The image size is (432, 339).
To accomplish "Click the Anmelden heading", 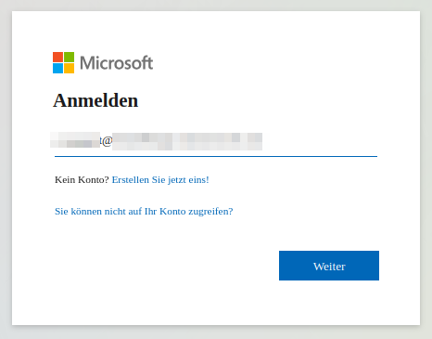I will (95, 100).
